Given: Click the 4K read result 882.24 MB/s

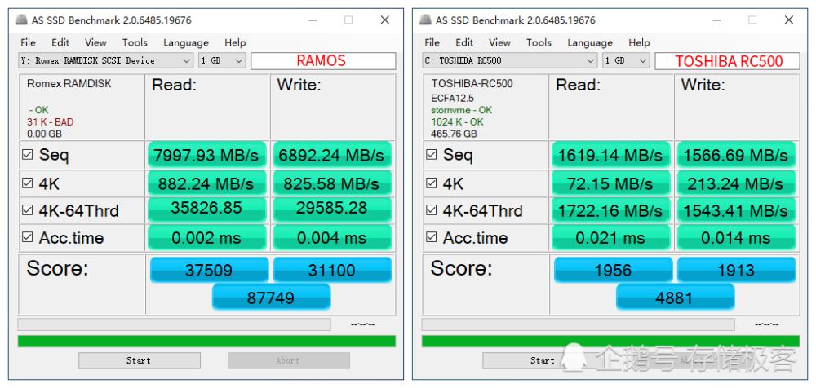Looking at the screenshot, I should 207,183.
